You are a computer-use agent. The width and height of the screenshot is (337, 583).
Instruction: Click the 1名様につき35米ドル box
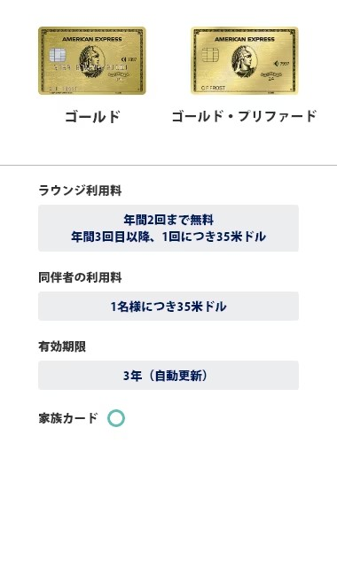tap(168, 307)
